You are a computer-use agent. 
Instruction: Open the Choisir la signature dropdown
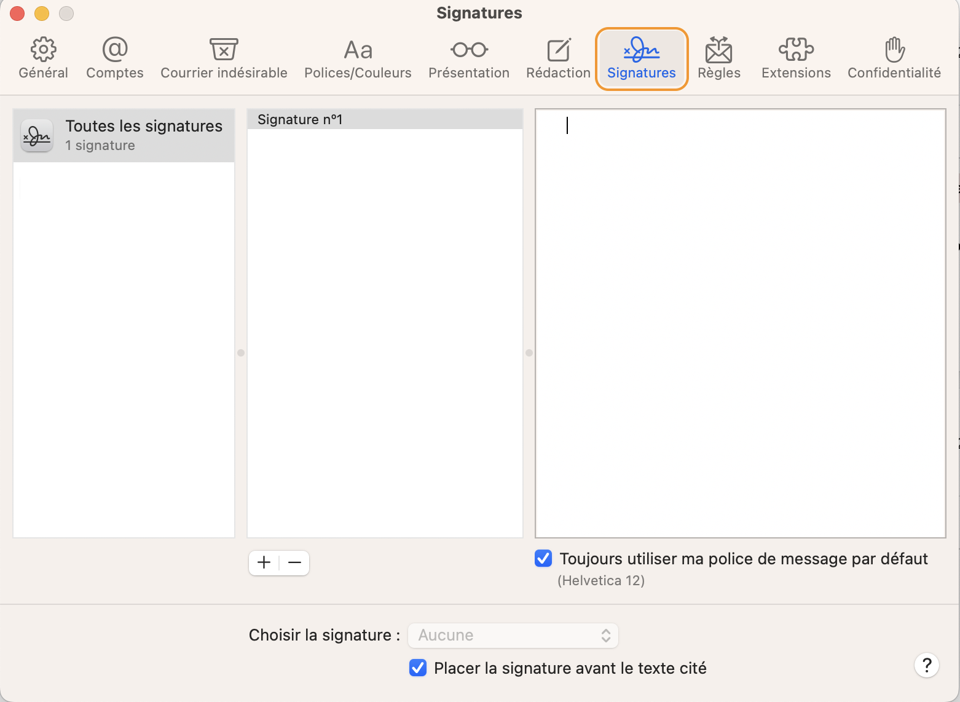(513, 635)
